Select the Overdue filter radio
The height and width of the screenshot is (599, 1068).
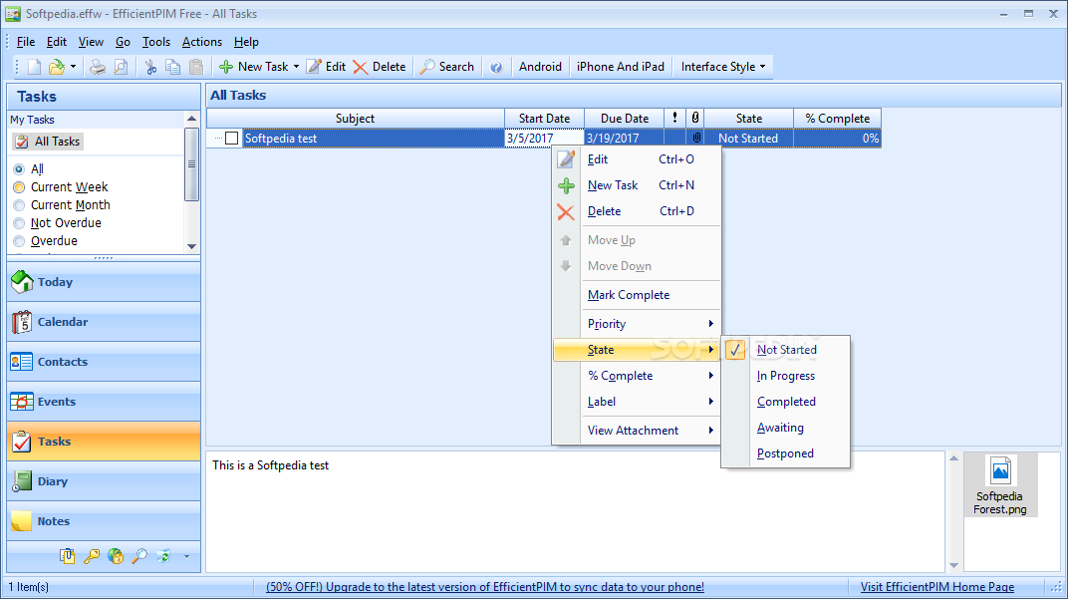19,240
